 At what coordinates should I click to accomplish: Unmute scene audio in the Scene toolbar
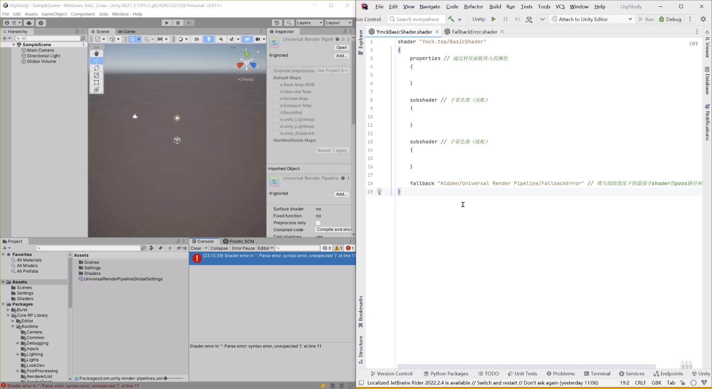221,39
